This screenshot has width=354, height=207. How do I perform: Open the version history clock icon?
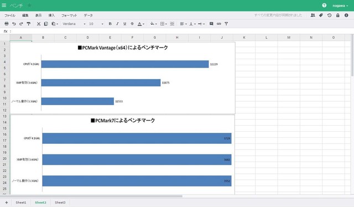[330, 15]
